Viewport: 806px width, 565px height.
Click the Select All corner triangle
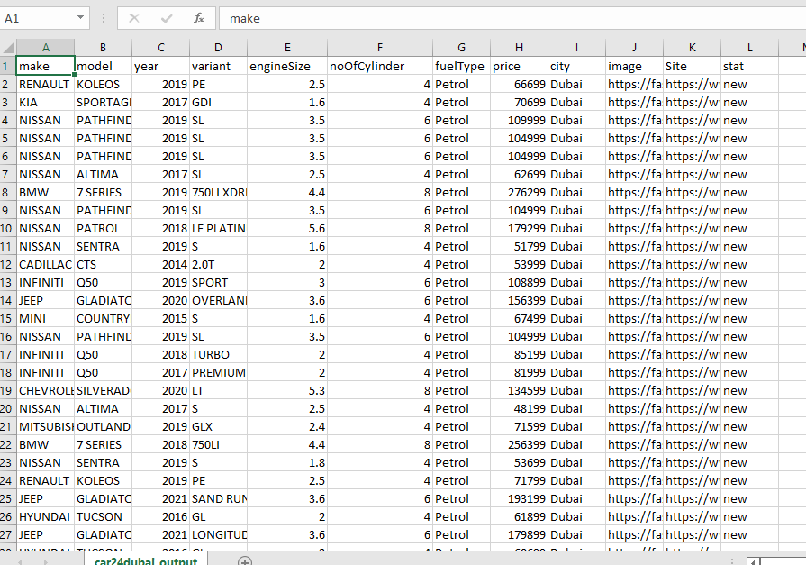8,48
